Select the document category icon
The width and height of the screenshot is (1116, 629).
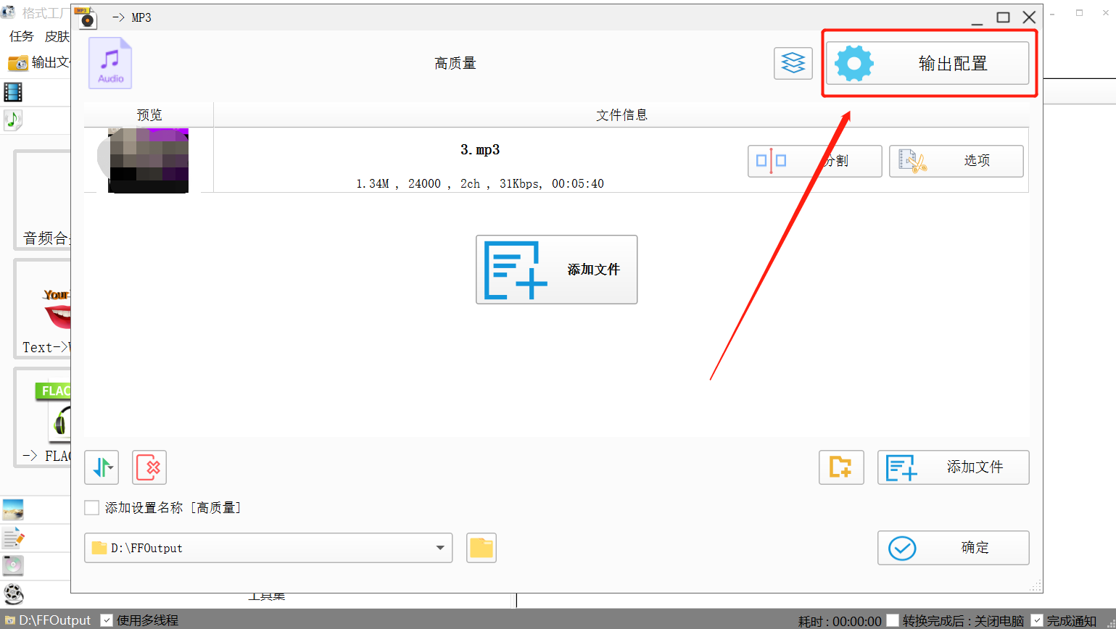click(x=13, y=537)
